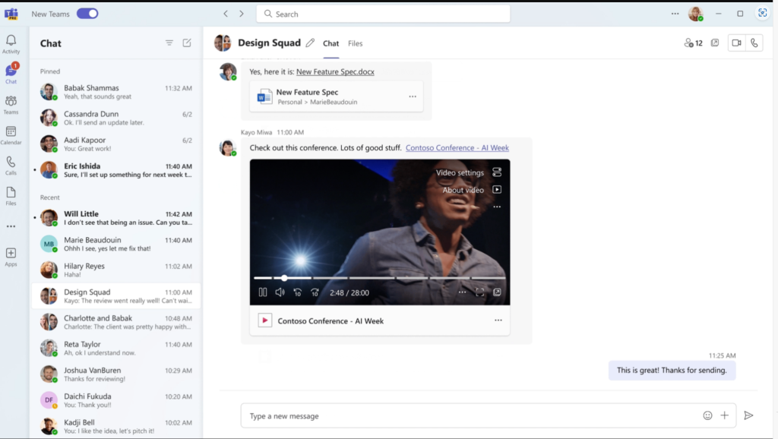The image size is (778, 439).
Task: Open chat with Kadji Bell
Action: tap(116, 426)
